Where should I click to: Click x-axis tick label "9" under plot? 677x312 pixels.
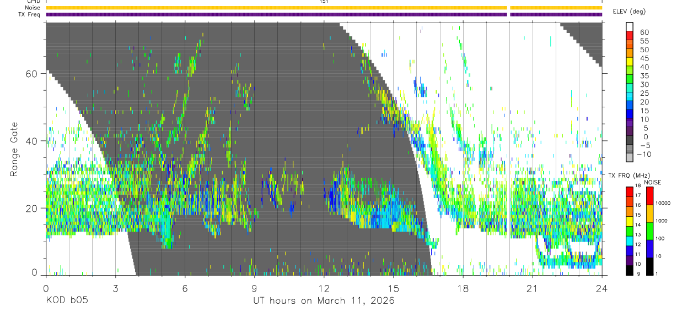(x=255, y=288)
